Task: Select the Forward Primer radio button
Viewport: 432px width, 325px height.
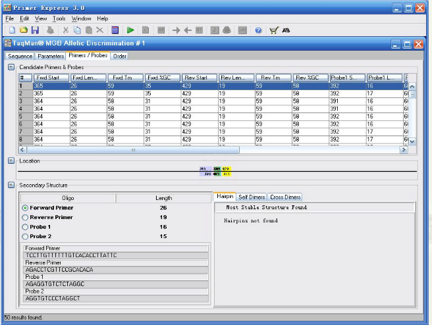Action: (26, 208)
